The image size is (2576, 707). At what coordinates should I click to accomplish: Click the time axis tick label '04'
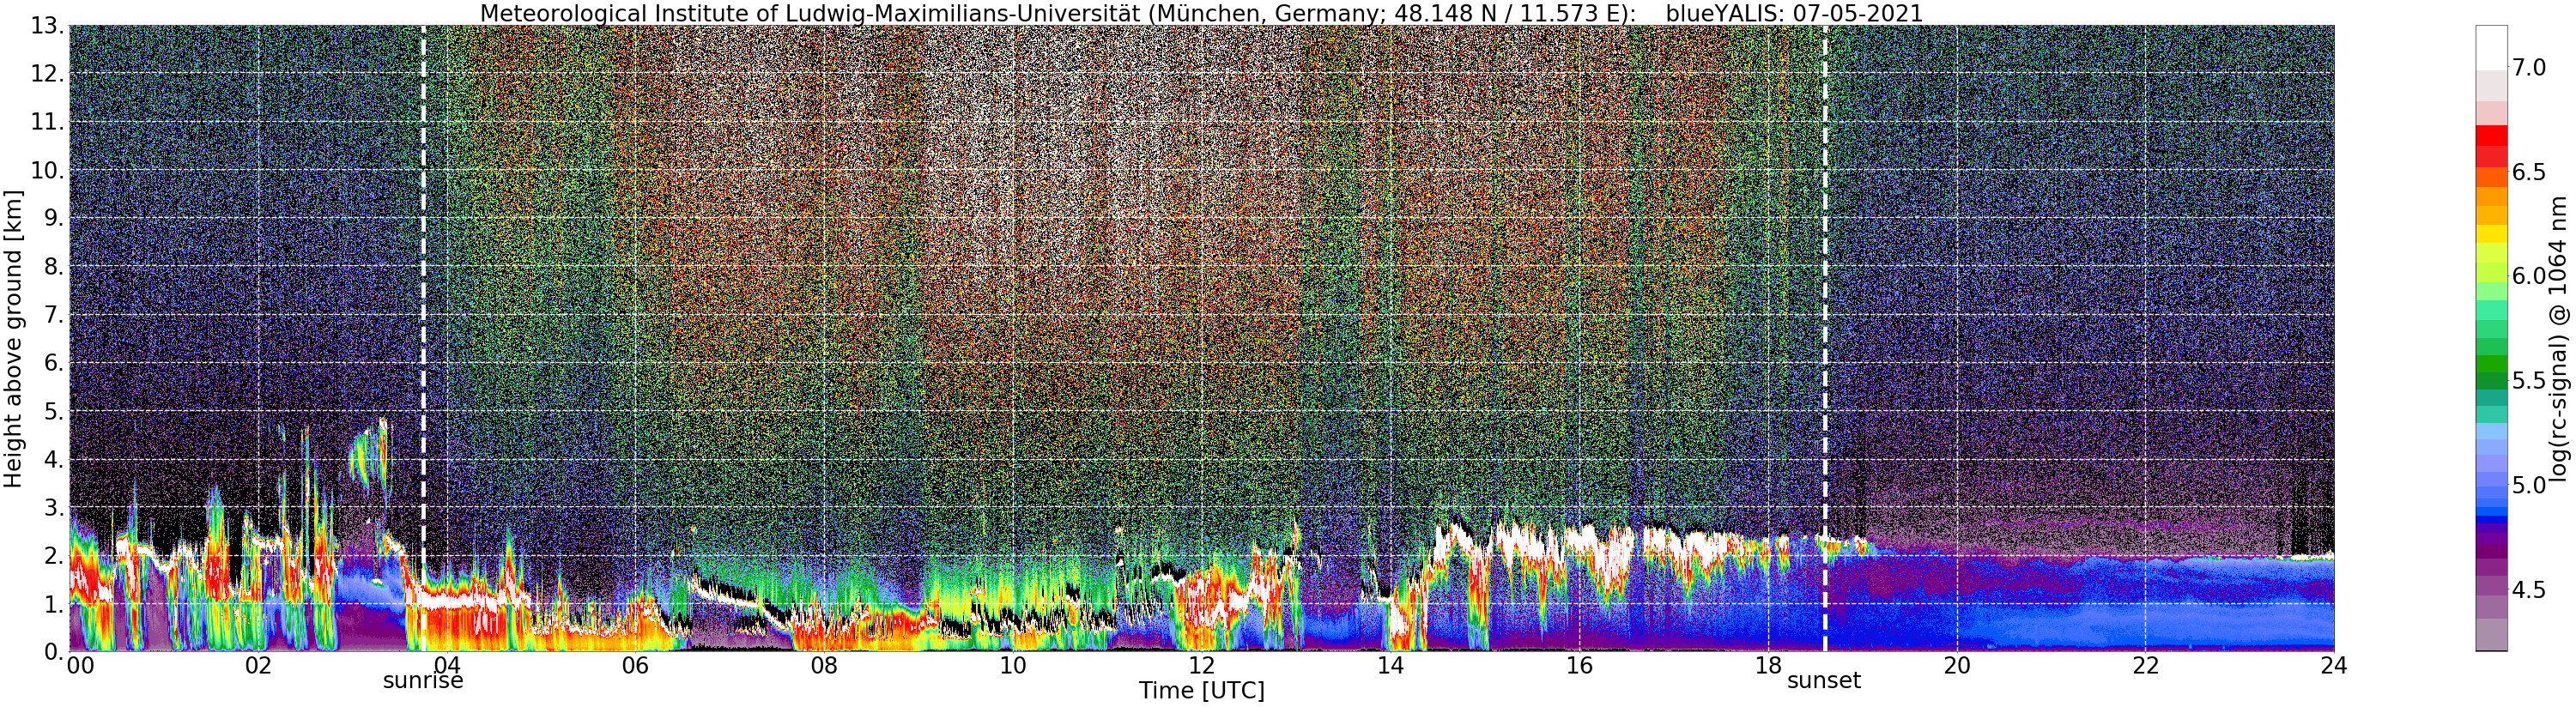click(x=447, y=666)
